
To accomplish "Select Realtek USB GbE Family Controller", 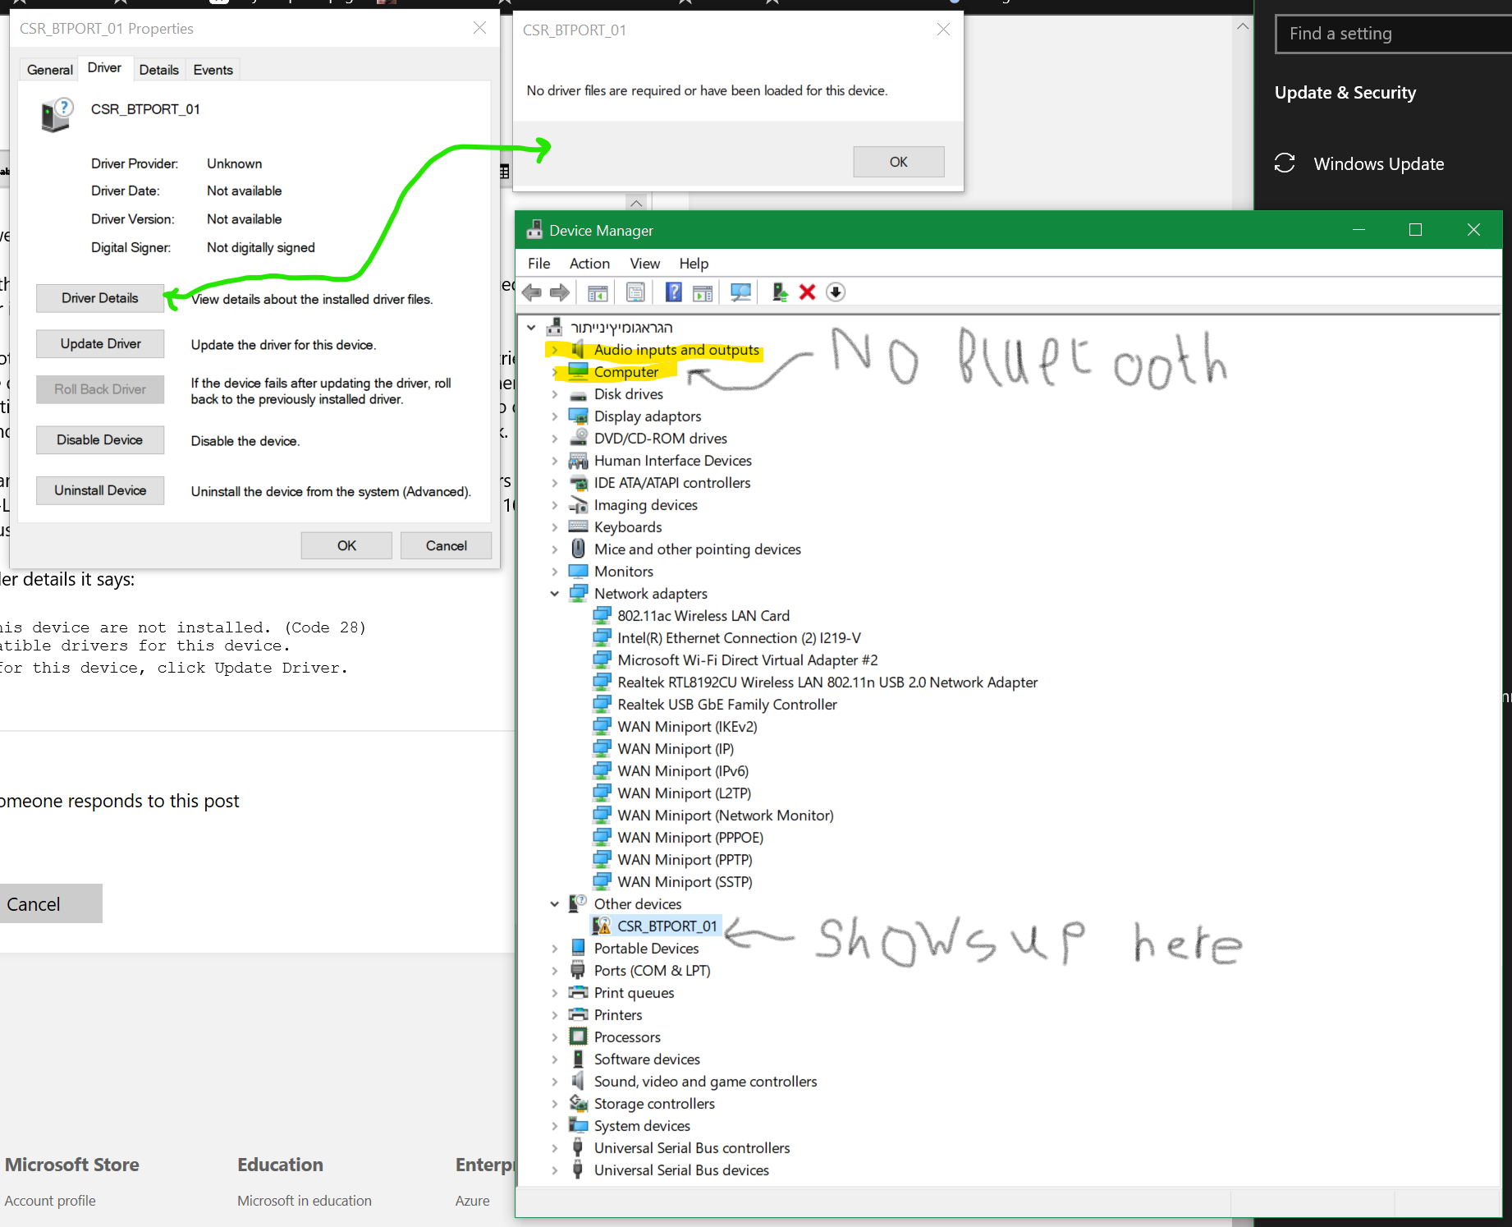I will click(727, 704).
